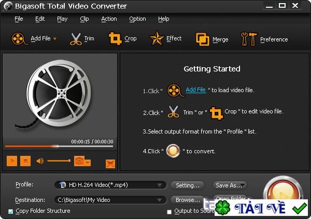Image resolution: width=311 pixels, height=219 pixels.
Task: Maximize the Bigasoft window
Action: pyautogui.click(x=282, y=6)
